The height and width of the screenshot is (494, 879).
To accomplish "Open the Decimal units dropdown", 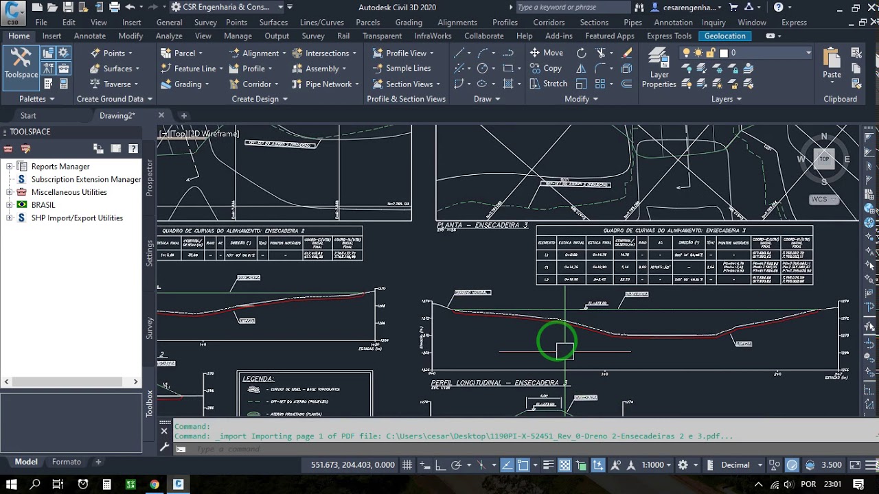I will point(741,464).
